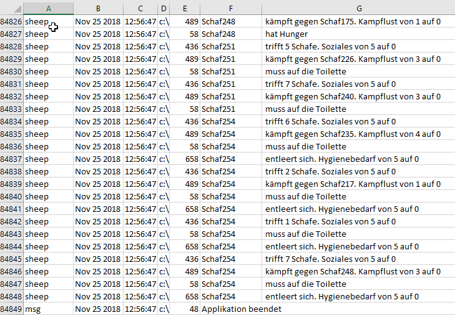The image size is (455, 315).
Task: Select row 84849 via its row header
Action: pyautogui.click(x=11, y=309)
